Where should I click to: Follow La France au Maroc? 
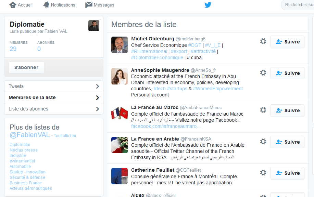tap(287, 110)
